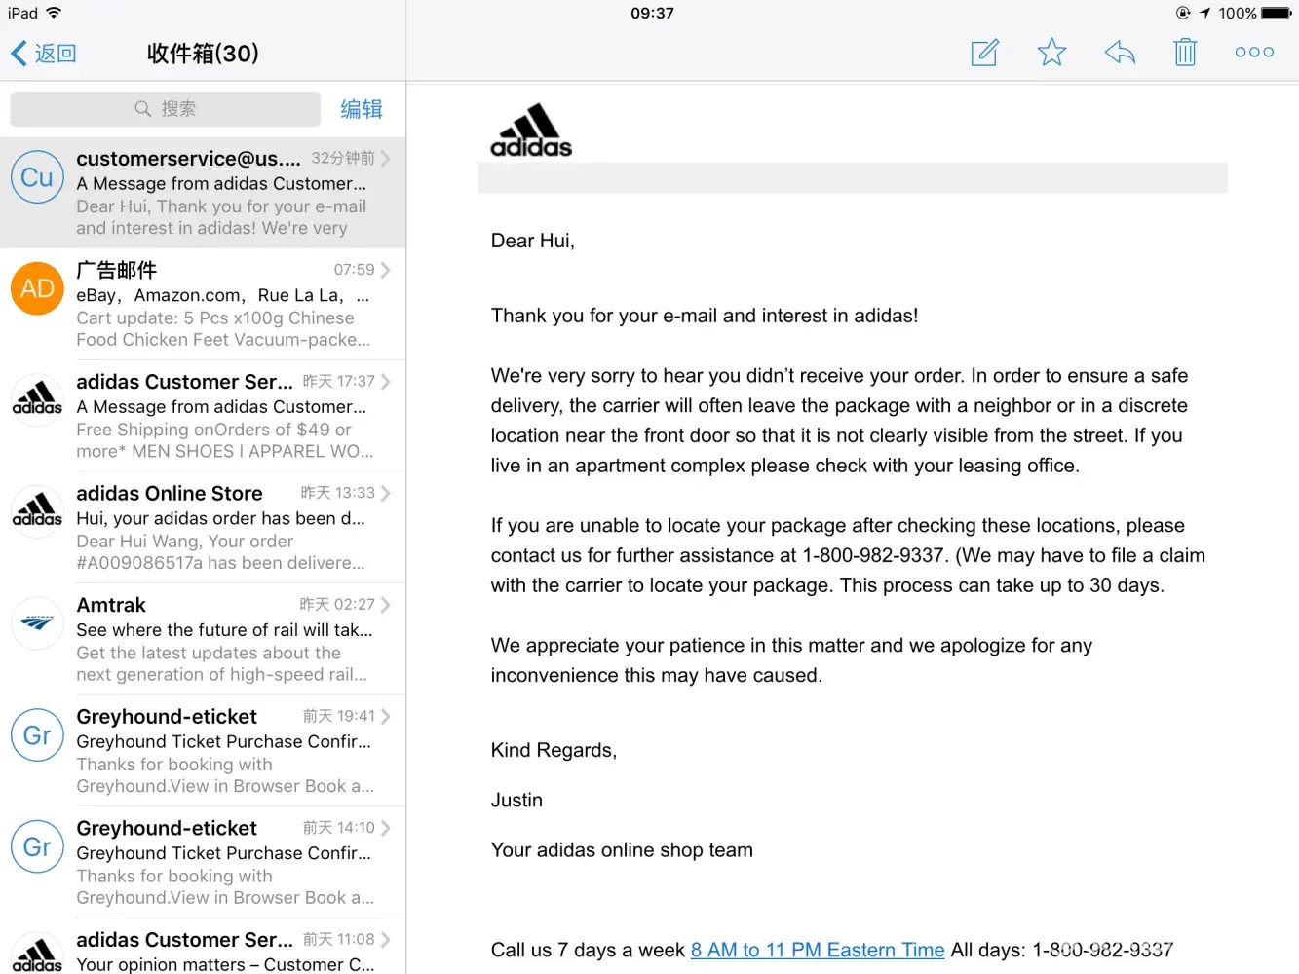Tap the 收件箱(30) inbox title
Viewport: 1299px width, 974px height.
(203, 54)
